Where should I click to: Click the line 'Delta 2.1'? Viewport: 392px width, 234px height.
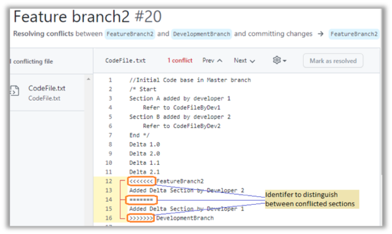[145, 172]
